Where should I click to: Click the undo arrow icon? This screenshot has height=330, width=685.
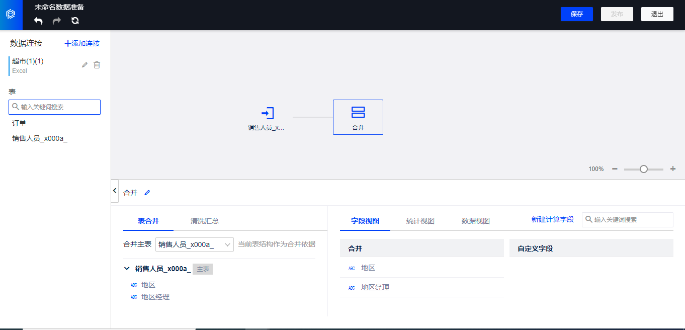(x=38, y=21)
